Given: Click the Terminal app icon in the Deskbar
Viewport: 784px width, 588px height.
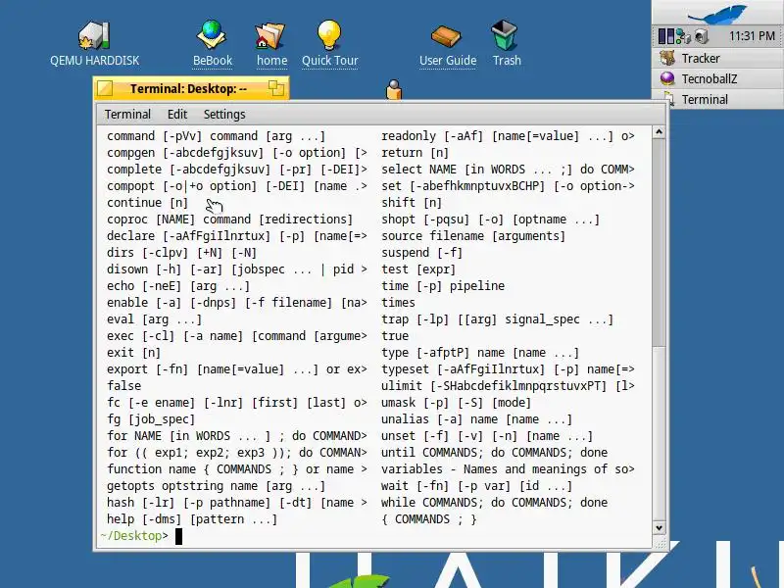Looking at the screenshot, I should click(669, 99).
